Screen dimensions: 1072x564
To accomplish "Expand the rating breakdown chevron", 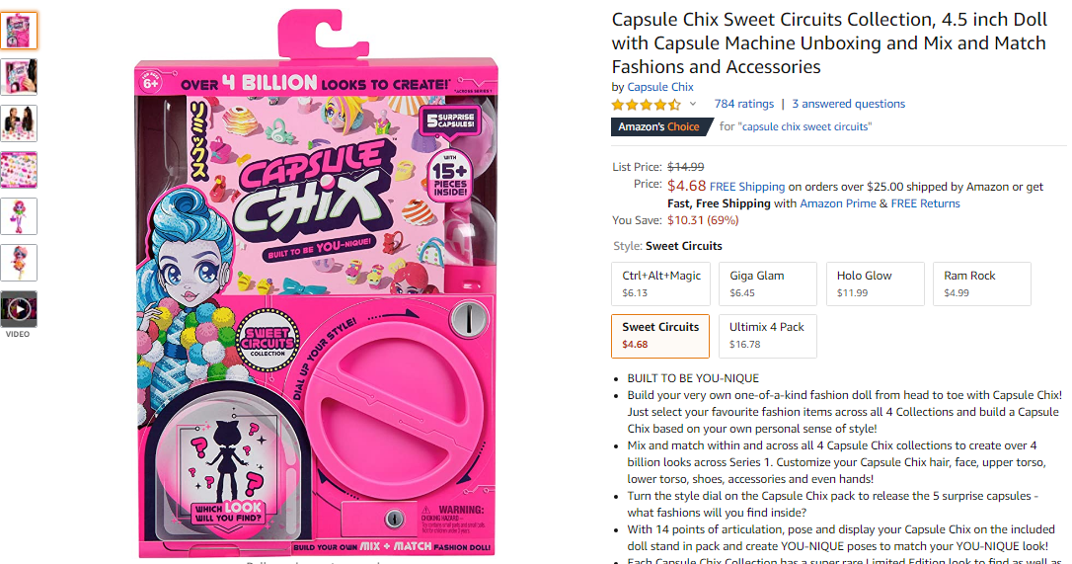I will [x=693, y=105].
